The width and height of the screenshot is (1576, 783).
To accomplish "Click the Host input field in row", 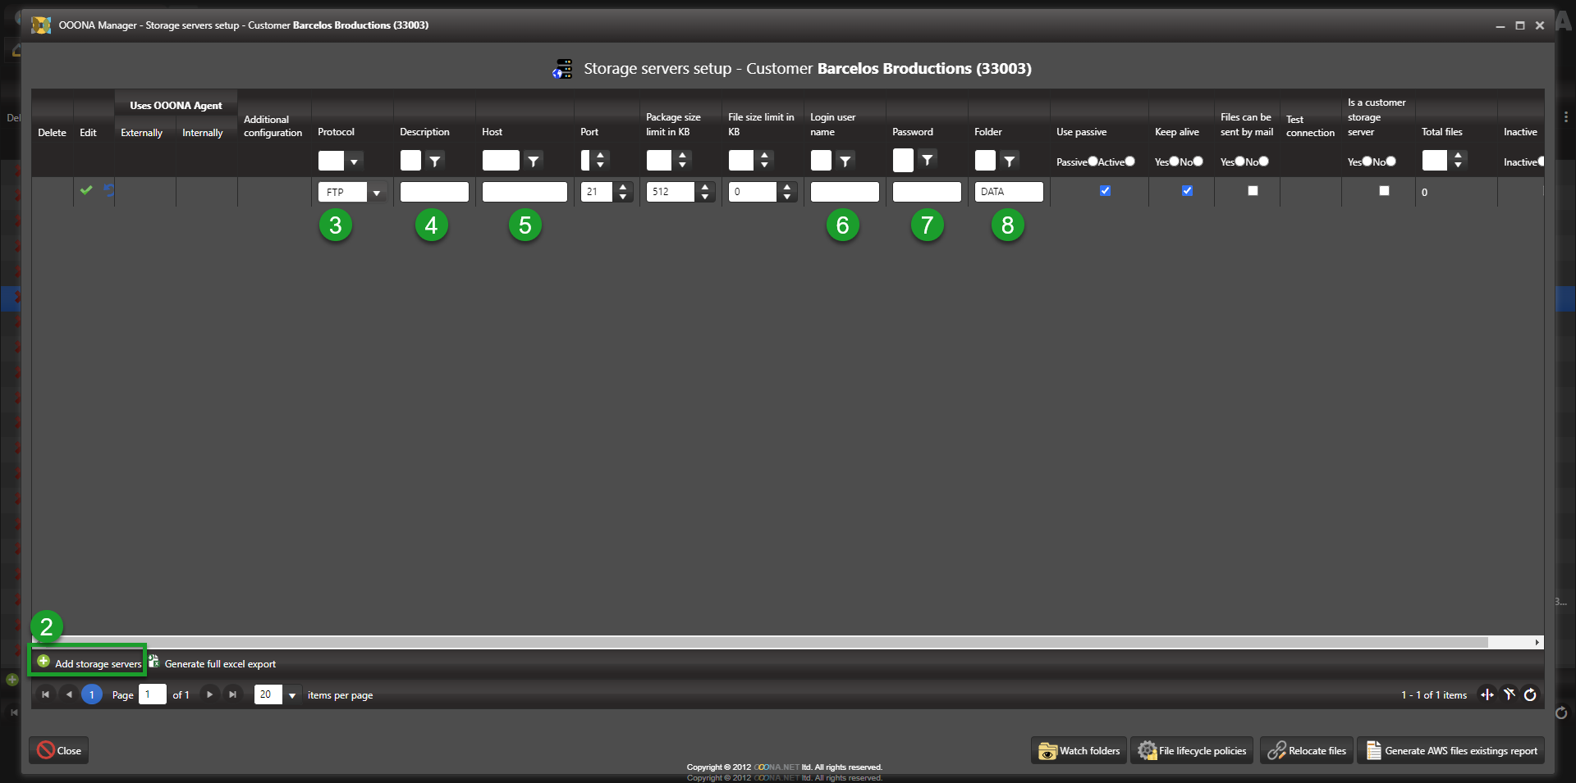I will 525,192.
